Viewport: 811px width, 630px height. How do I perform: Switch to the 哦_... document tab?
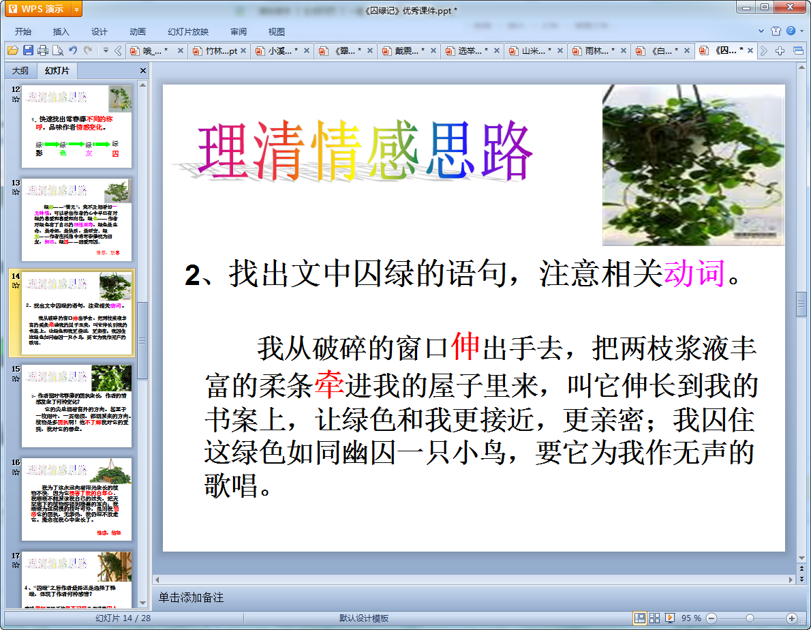pos(155,50)
